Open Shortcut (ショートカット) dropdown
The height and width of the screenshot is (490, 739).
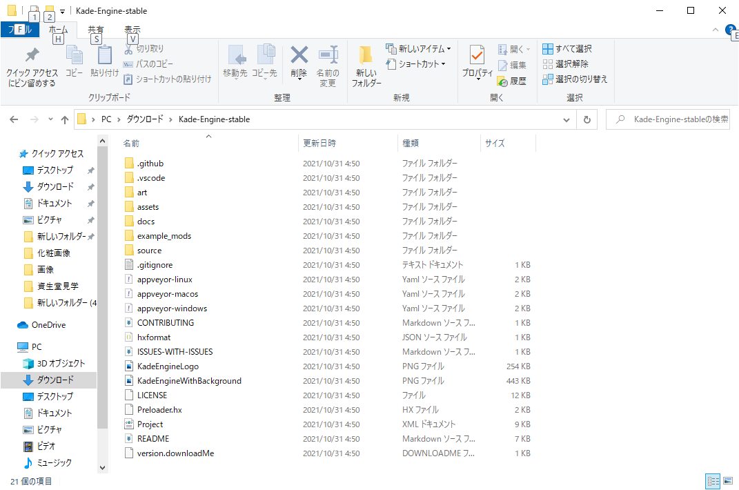coord(415,64)
